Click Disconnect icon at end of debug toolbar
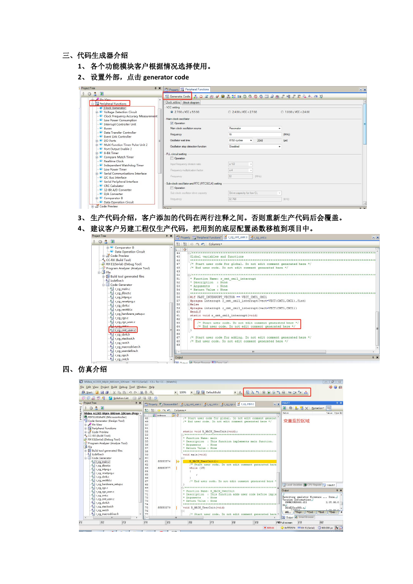This screenshot has height=584, width=413. click(x=306, y=392)
